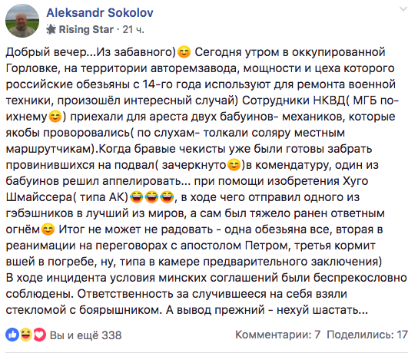Viewport: 418px width, 353px height.
Task: Click the smiling emoji after 'ихнему'
Action: pyautogui.click(x=55, y=117)
